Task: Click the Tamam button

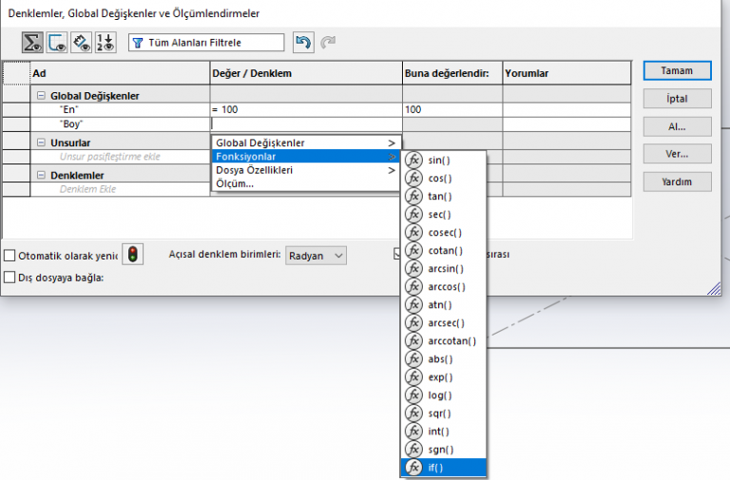Action: coord(676,71)
